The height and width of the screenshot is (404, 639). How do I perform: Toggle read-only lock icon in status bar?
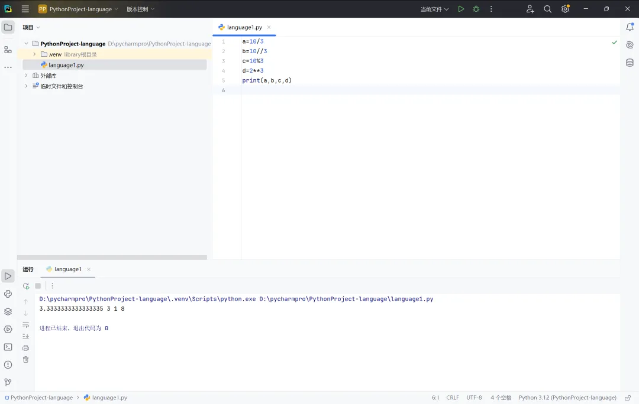628,398
